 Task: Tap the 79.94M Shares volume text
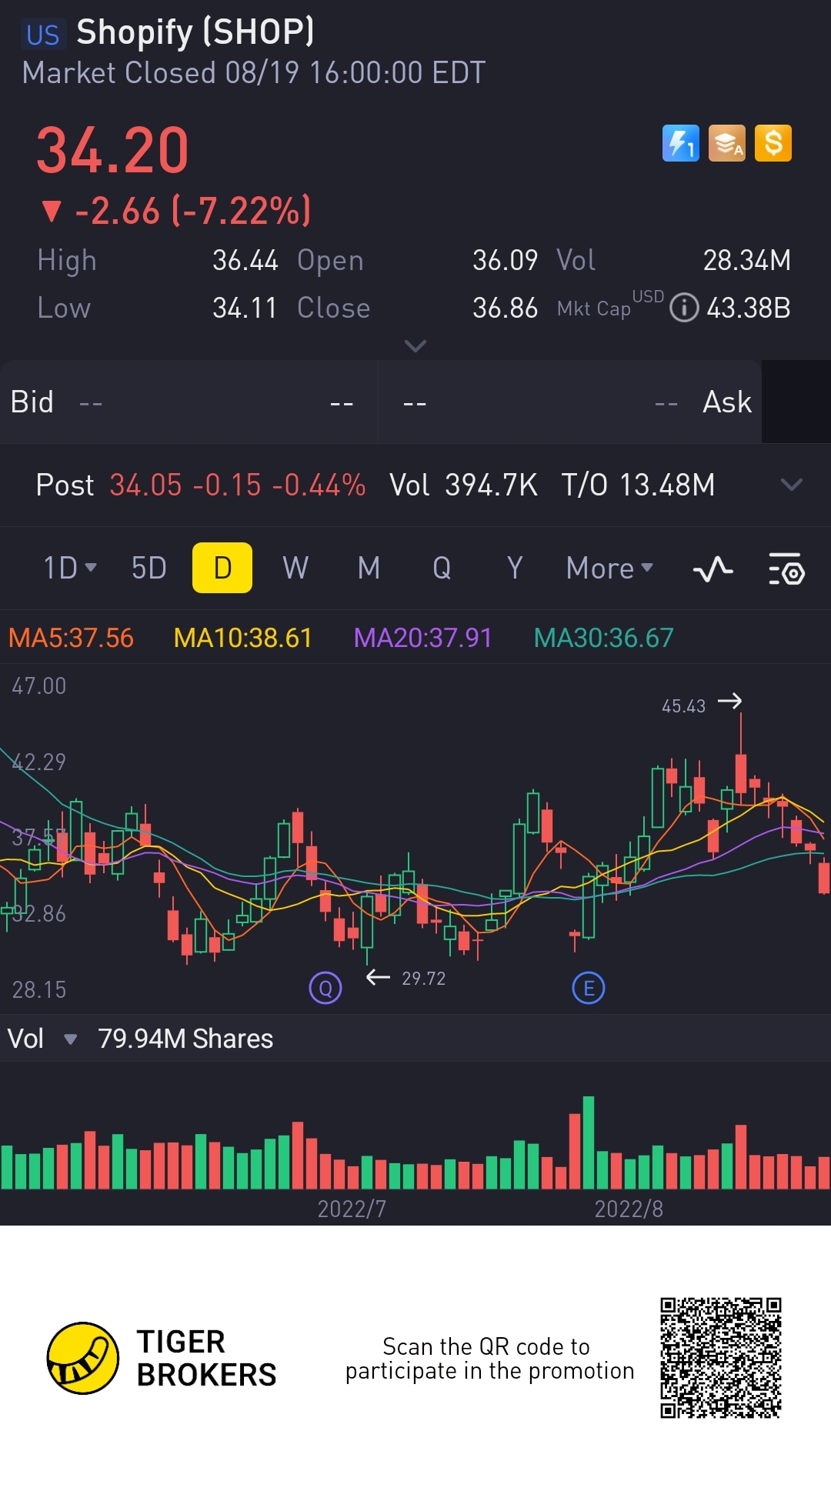click(185, 1039)
